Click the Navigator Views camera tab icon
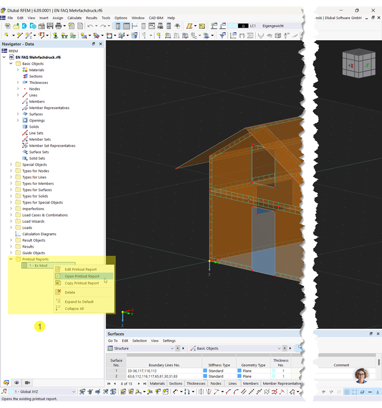The height and width of the screenshot is (408, 382). pos(27,383)
